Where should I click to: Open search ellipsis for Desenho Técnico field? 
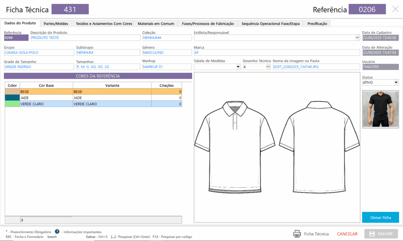[x=268, y=67]
